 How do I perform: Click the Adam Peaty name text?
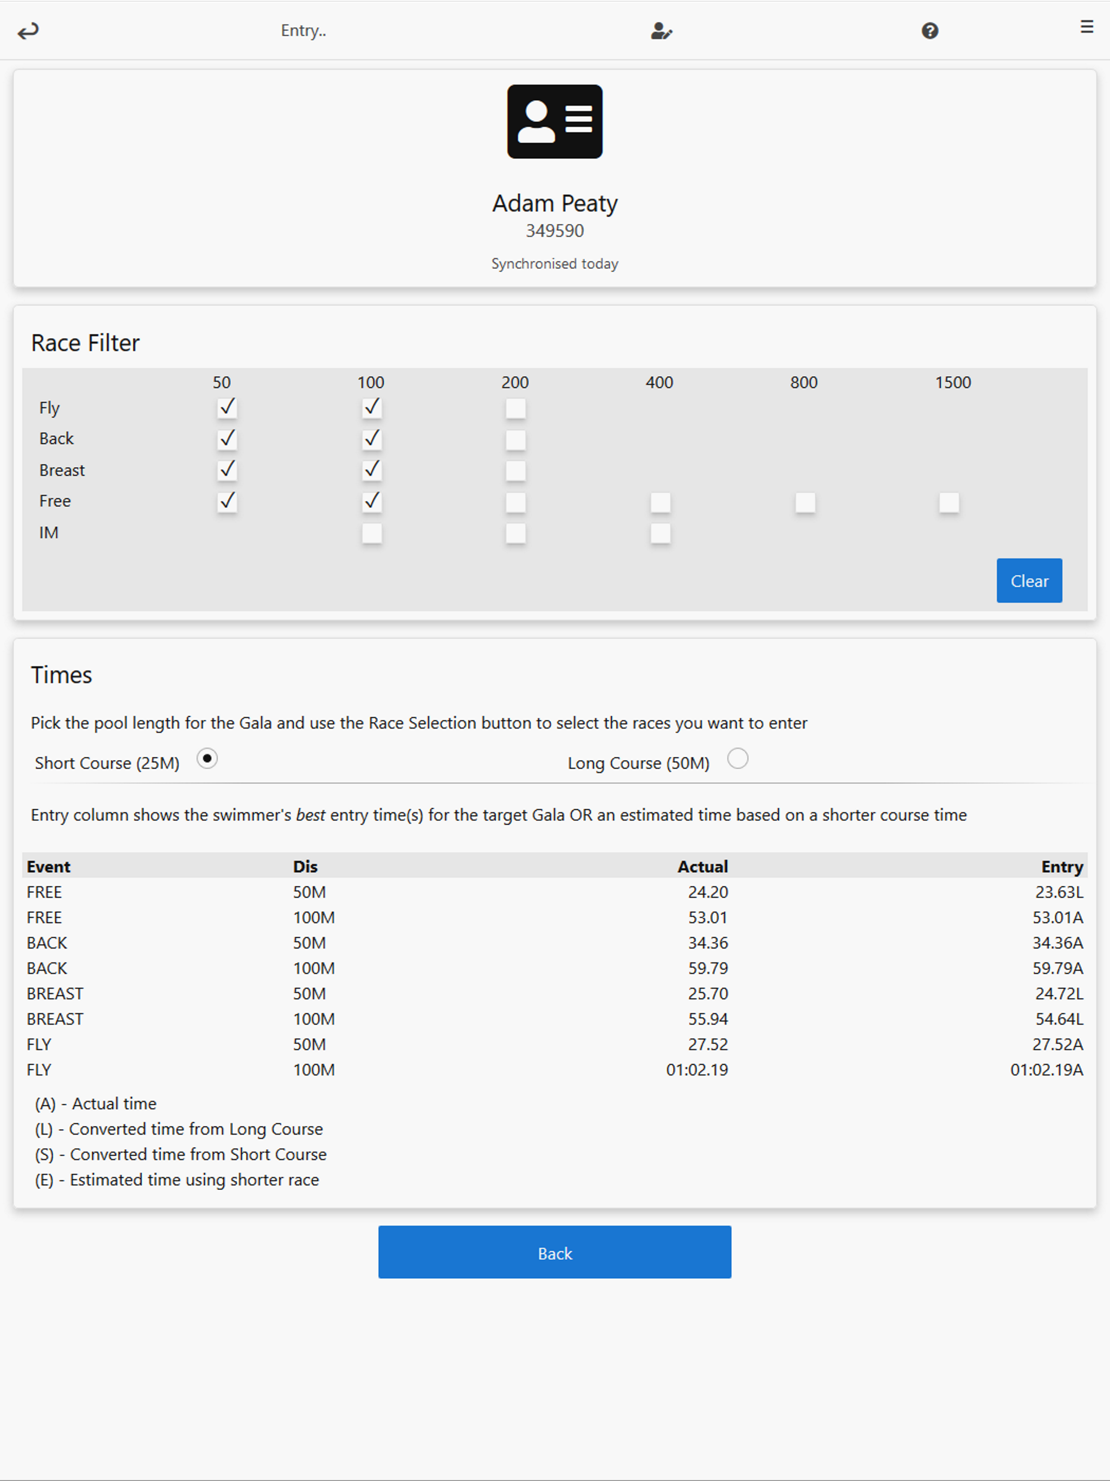[555, 203]
